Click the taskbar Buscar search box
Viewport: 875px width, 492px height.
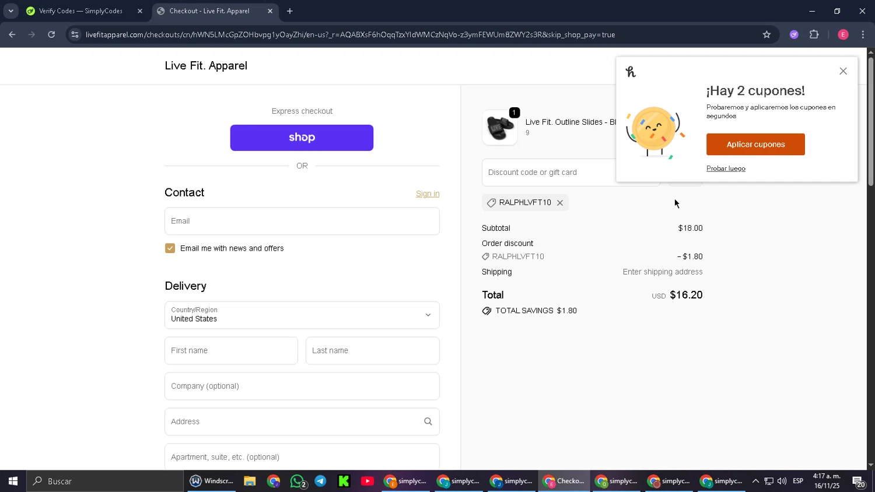tap(105, 481)
